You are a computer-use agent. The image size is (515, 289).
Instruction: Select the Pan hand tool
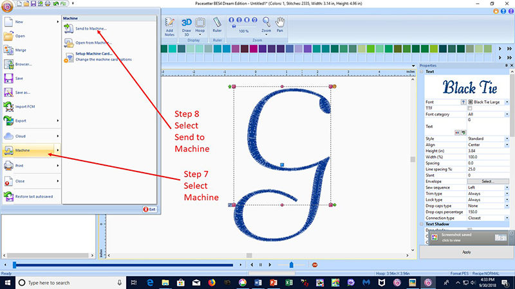pos(281,24)
